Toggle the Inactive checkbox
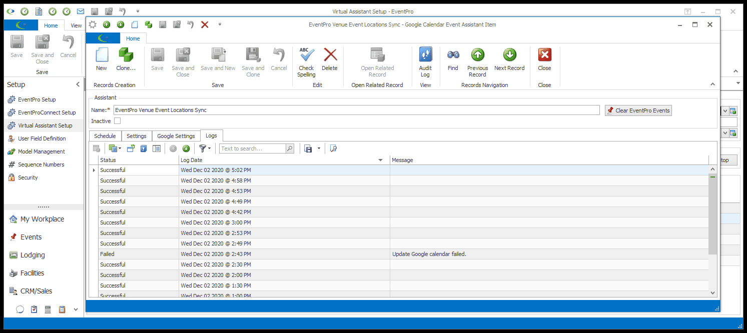The image size is (747, 333). (118, 121)
